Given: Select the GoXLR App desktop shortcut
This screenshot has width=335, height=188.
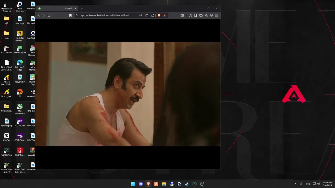Looking at the screenshot, I should pyautogui.click(x=7, y=152).
